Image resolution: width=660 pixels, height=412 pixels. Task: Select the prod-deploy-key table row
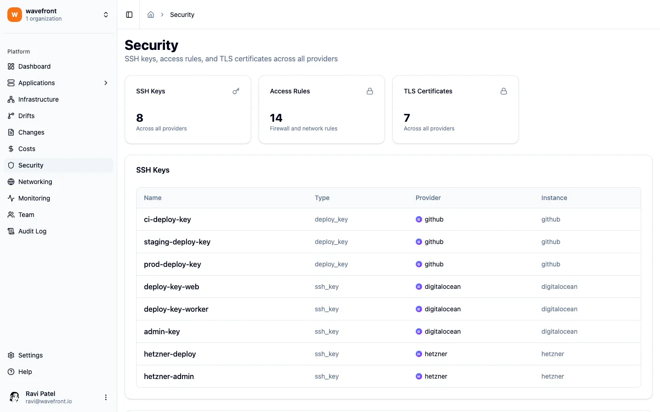coord(321,264)
